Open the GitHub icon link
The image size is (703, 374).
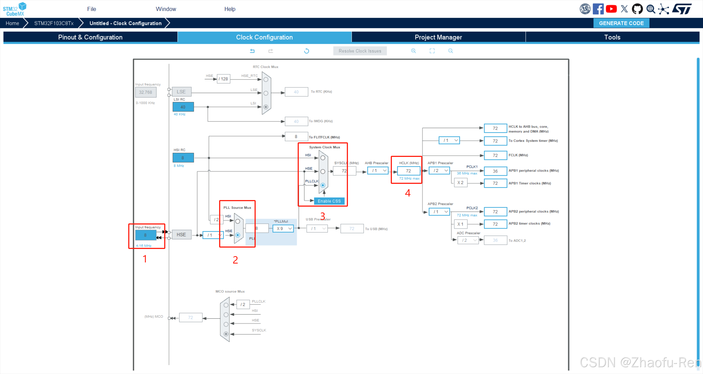coord(637,9)
